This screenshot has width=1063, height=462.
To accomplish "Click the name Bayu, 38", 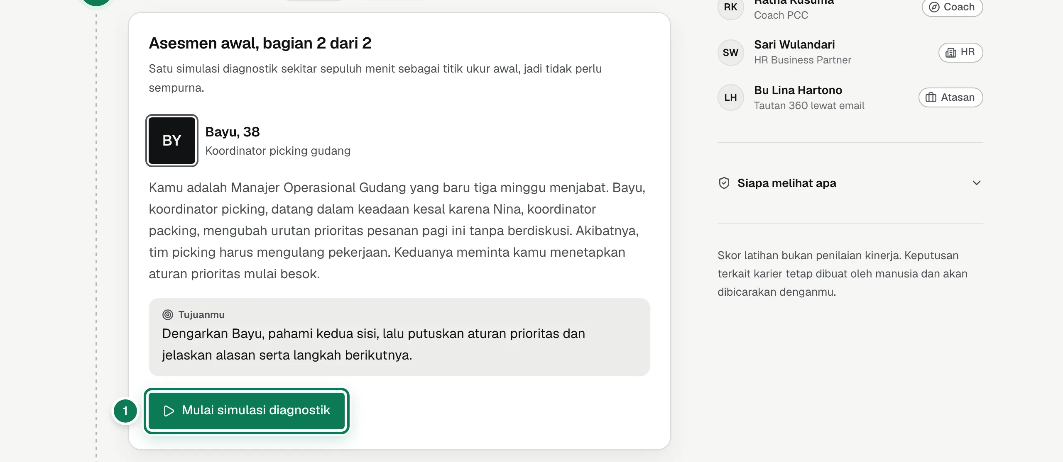I will point(233,132).
